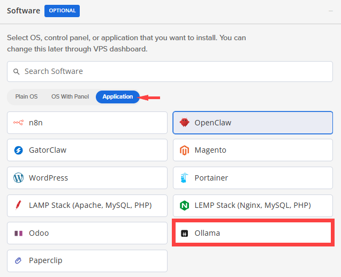Click the Ollama logo icon
Viewport: 341px width, 277px height.
point(185,234)
